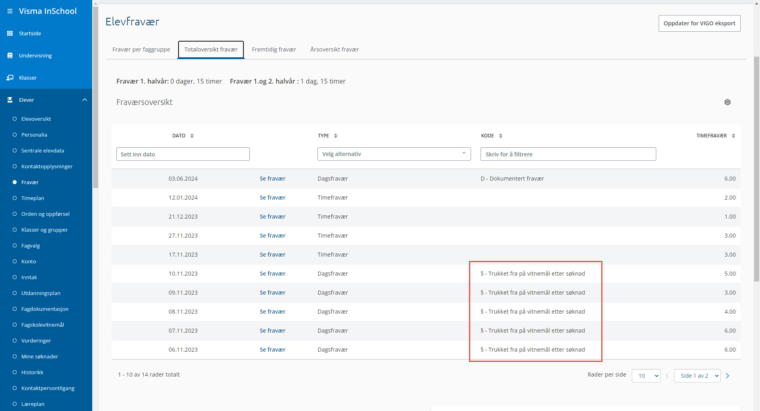This screenshot has height=411, width=760.
Task: Click the Undervisning book icon
Action: pyautogui.click(x=10, y=55)
